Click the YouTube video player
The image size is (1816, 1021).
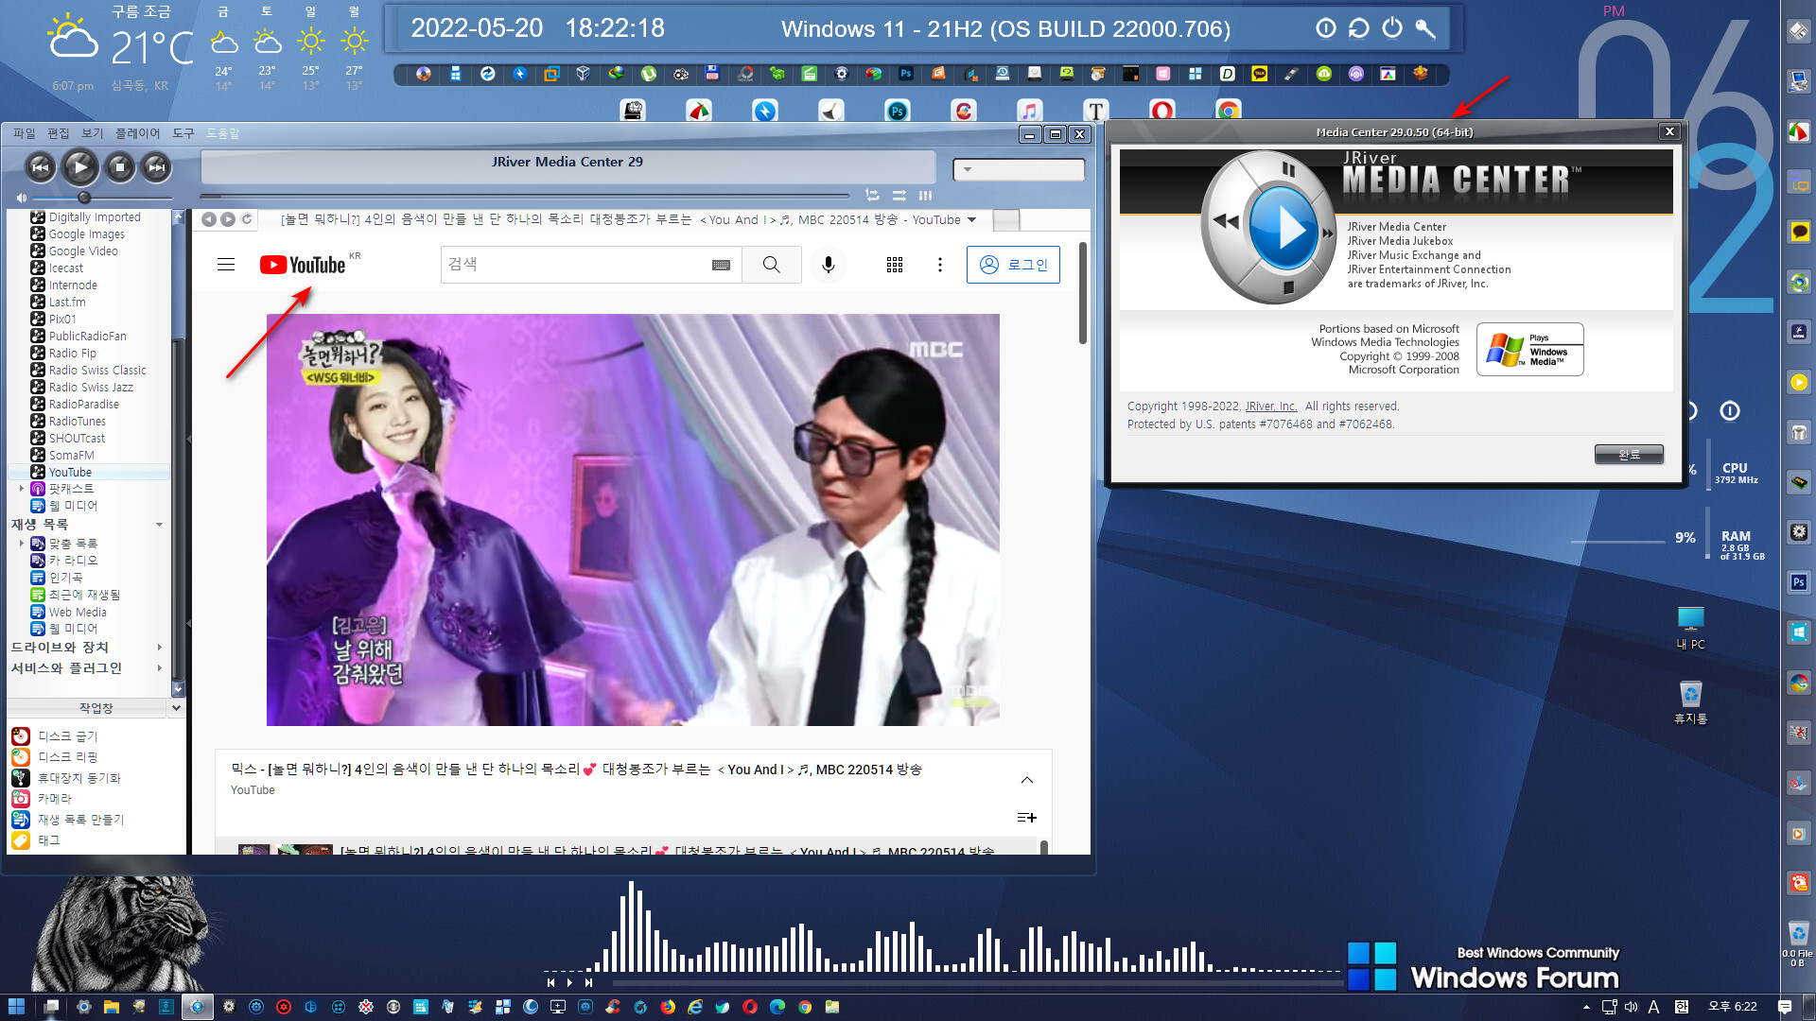click(633, 520)
